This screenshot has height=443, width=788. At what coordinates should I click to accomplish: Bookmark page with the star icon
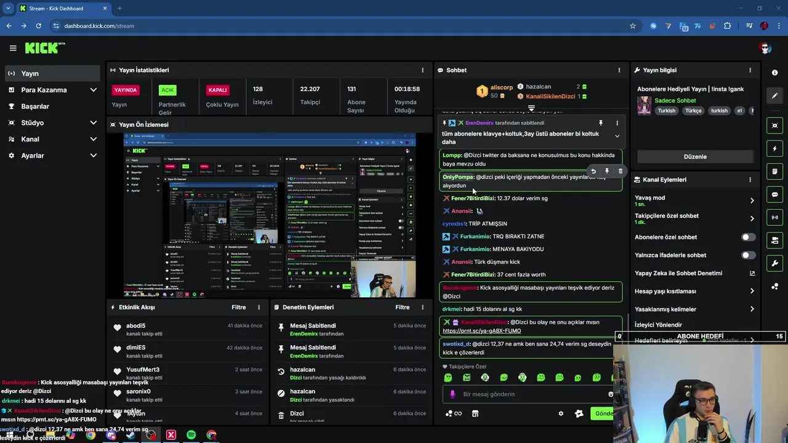pos(632,26)
